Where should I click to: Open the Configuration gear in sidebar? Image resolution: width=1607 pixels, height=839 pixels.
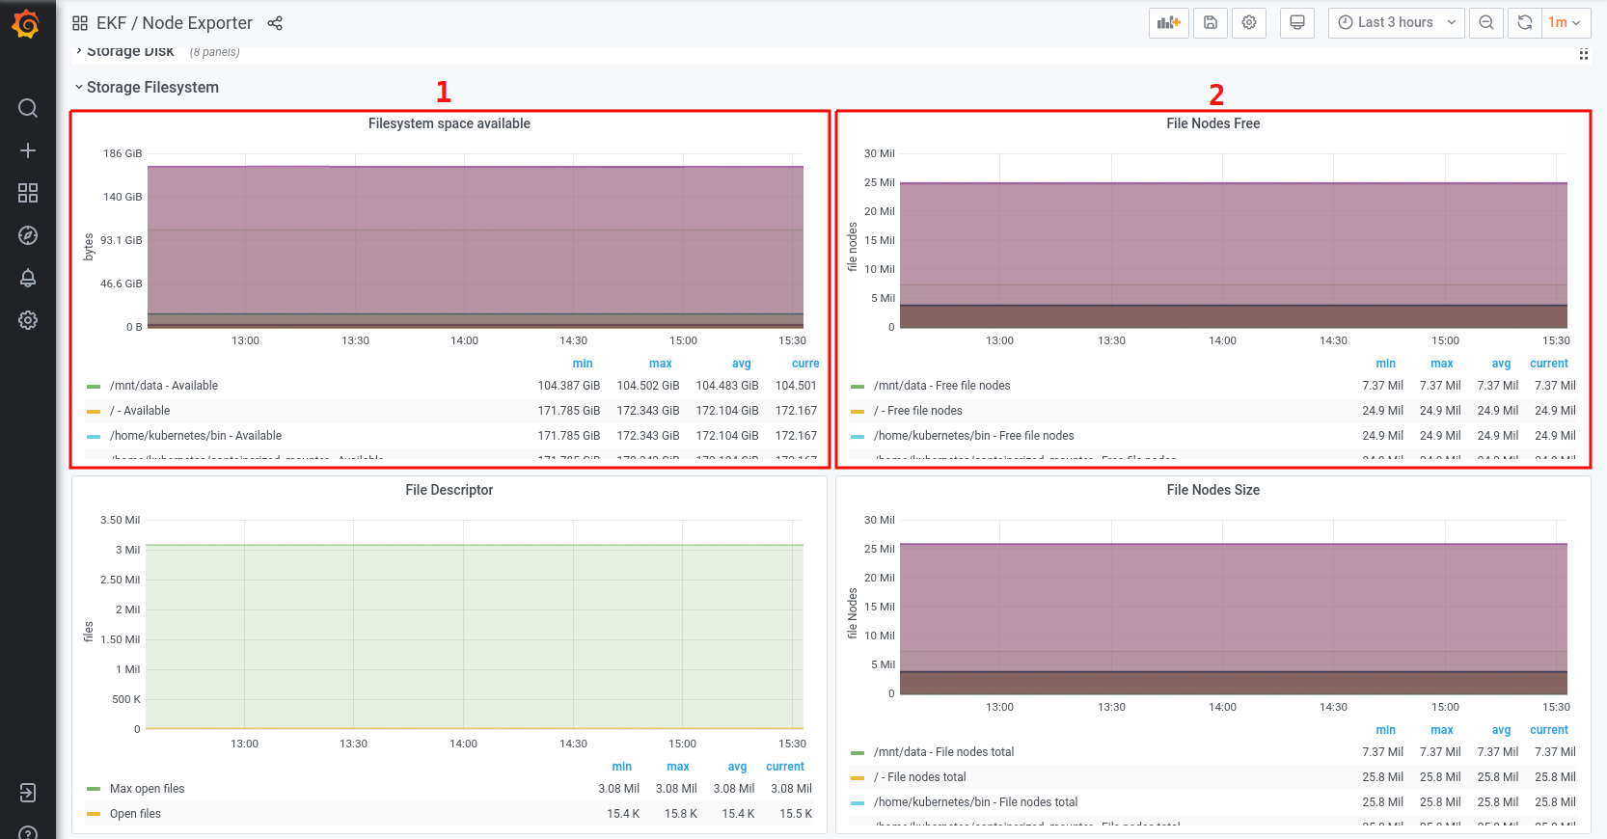pos(28,320)
